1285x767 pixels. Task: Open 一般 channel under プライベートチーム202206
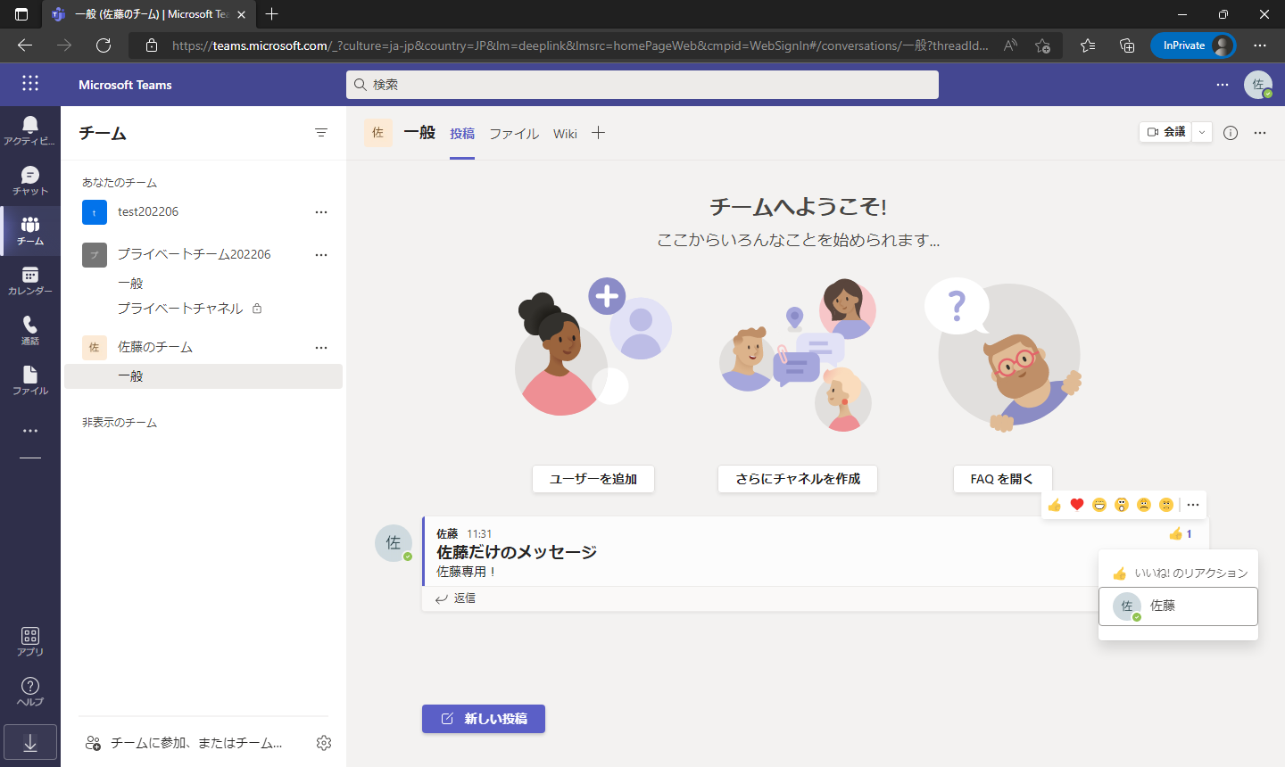click(x=130, y=284)
